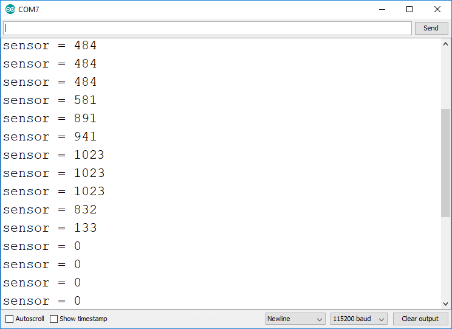Toggle the Show timestamp checkbox
The width and height of the screenshot is (452, 329).
pyautogui.click(x=54, y=319)
